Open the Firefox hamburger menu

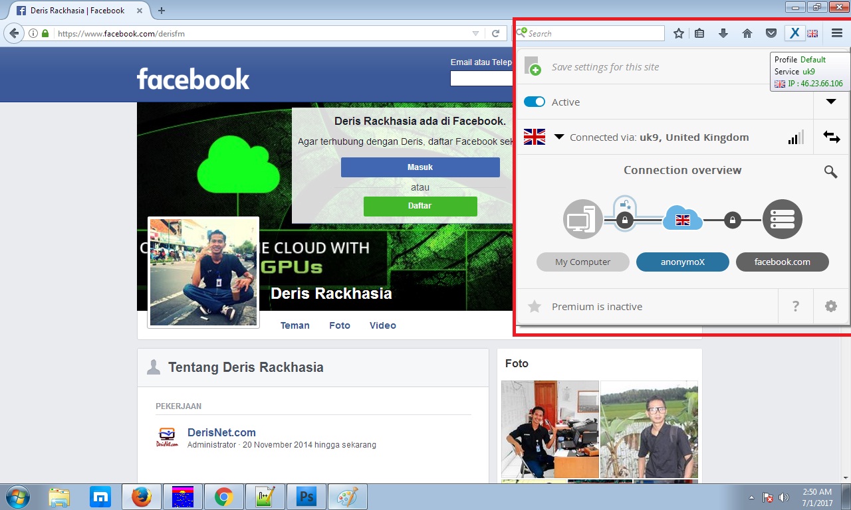[836, 33]
